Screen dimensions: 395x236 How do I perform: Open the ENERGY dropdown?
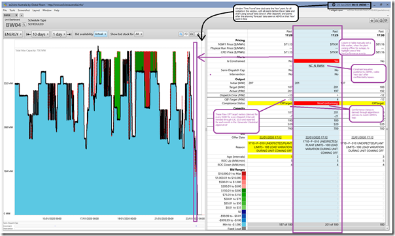coord(13,34)
